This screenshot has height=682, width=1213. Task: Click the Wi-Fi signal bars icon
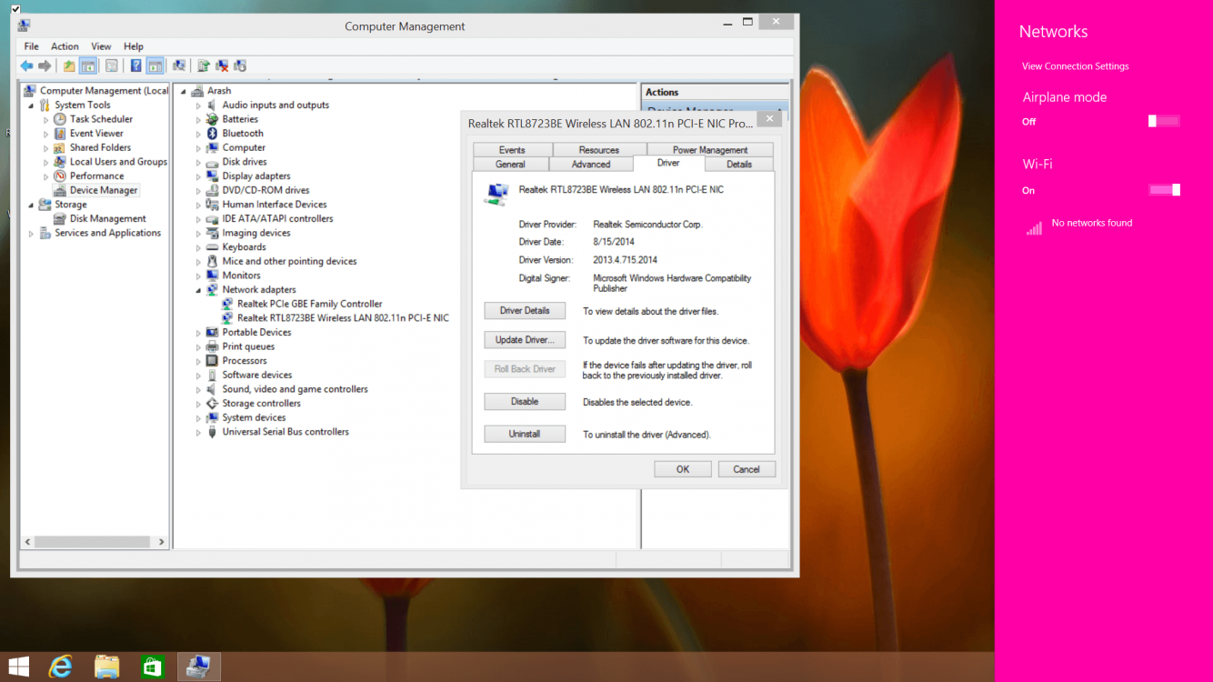pos(1035,227)
